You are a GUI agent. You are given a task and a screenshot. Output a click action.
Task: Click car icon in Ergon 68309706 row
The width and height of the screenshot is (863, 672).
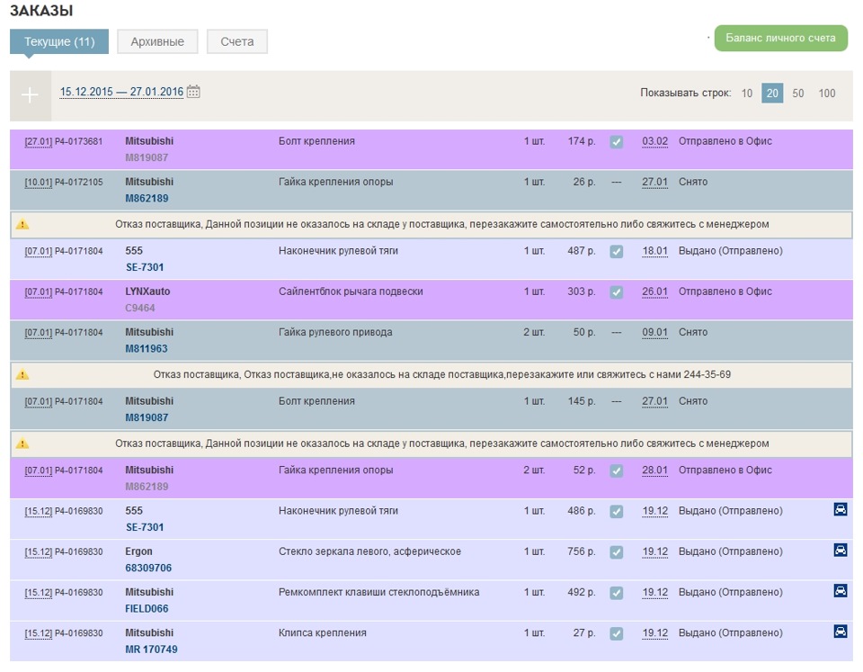click(x=841, y=550)
